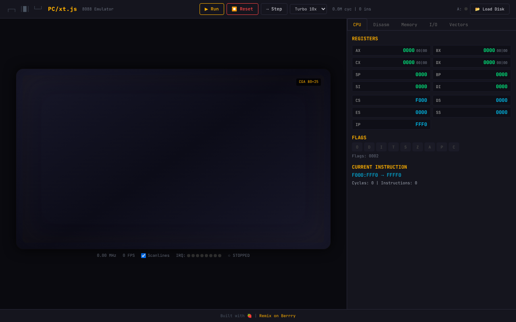This screenshot has width=516, height=322.
Task: Click the T trap flag box
Action: pyautogui.click(x=393, y=147)
